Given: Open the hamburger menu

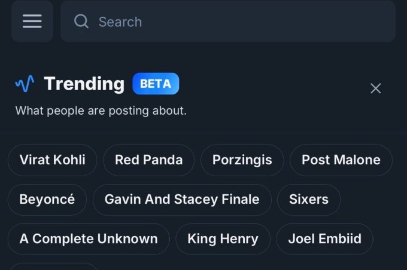Looking at the screenshot, I should coord(32,22).
